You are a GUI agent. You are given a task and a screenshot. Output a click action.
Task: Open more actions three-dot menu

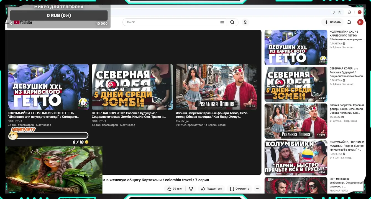(257, 188)
